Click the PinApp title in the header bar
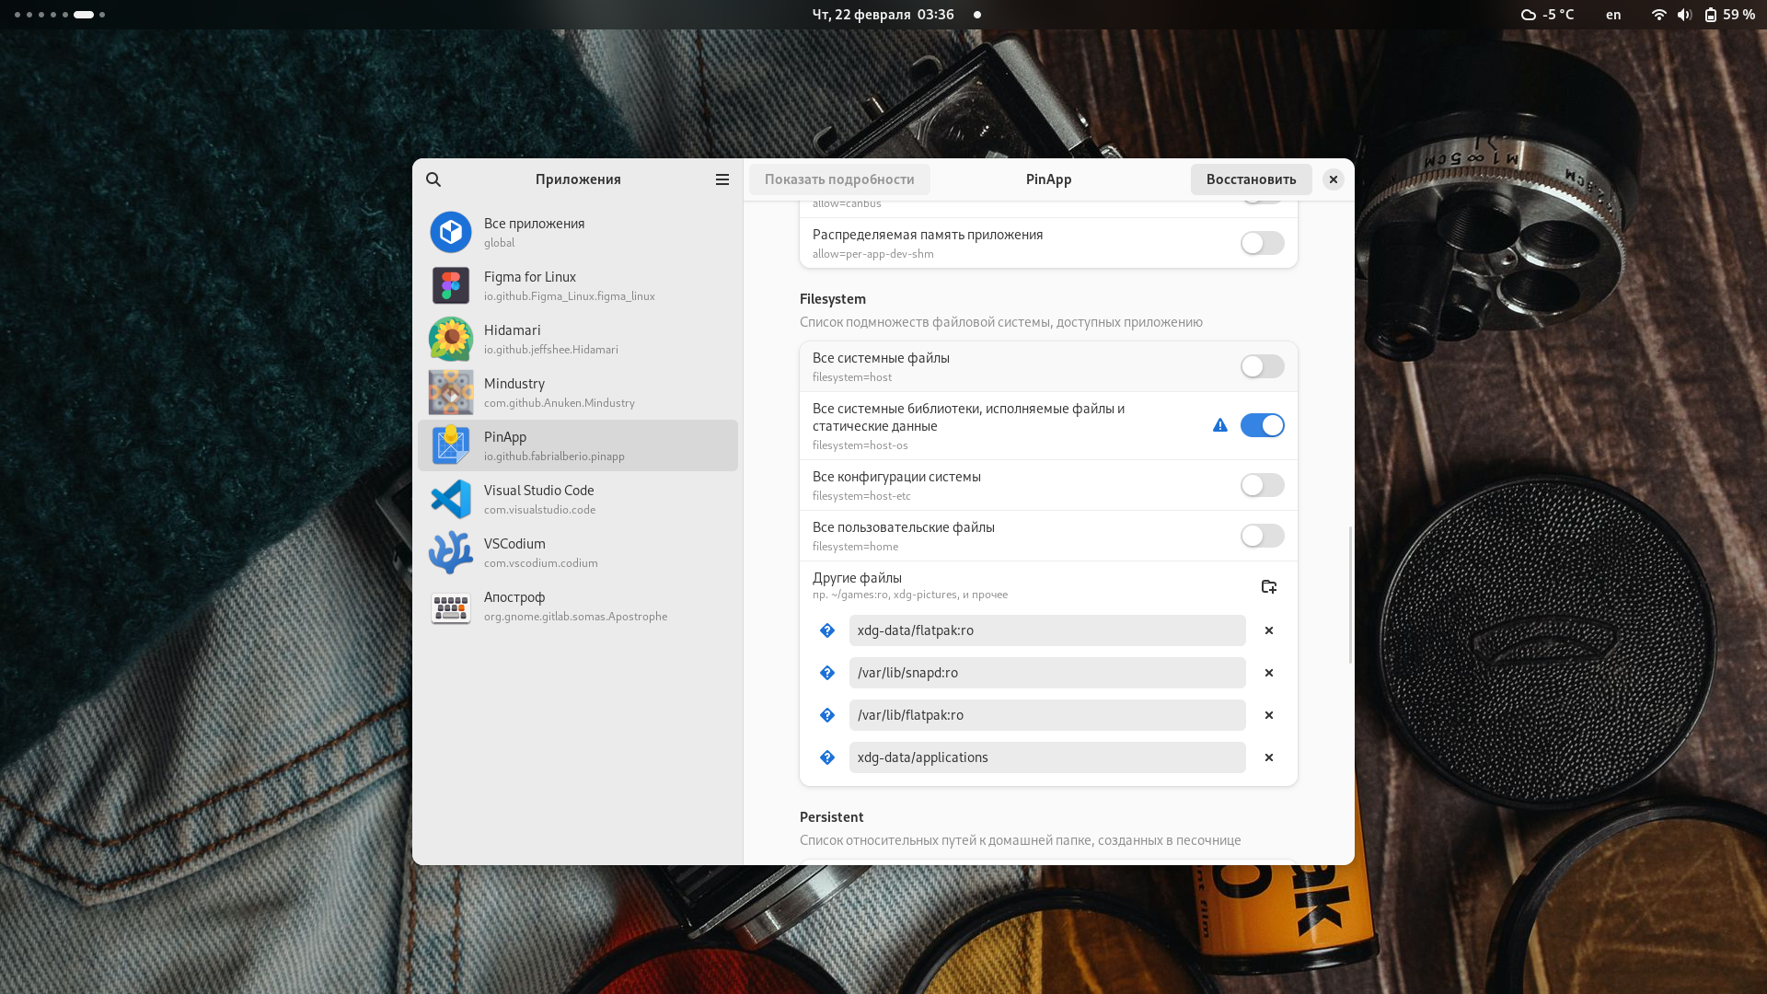The width and height of the screenshot is (1767, 994). [1048, 179]
